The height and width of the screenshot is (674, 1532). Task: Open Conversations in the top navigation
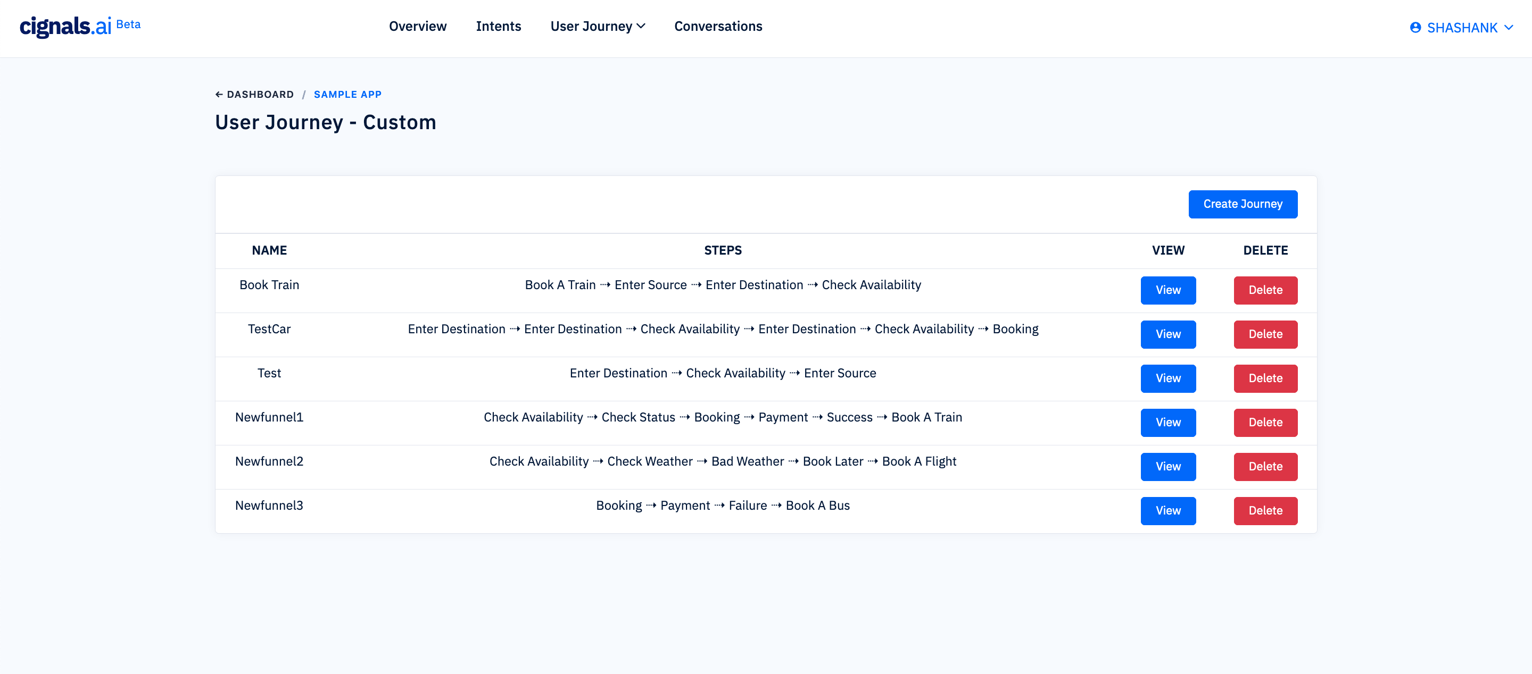(718, 27)
